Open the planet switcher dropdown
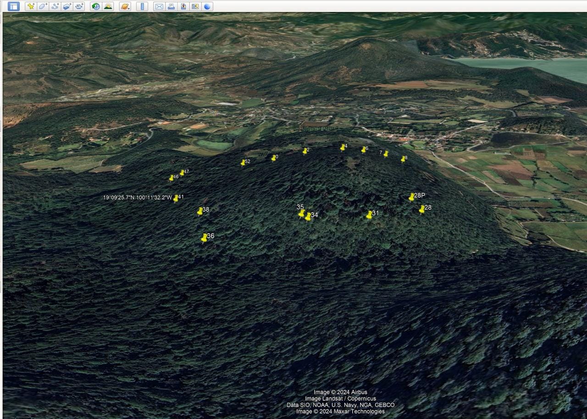 click(125, 6)
